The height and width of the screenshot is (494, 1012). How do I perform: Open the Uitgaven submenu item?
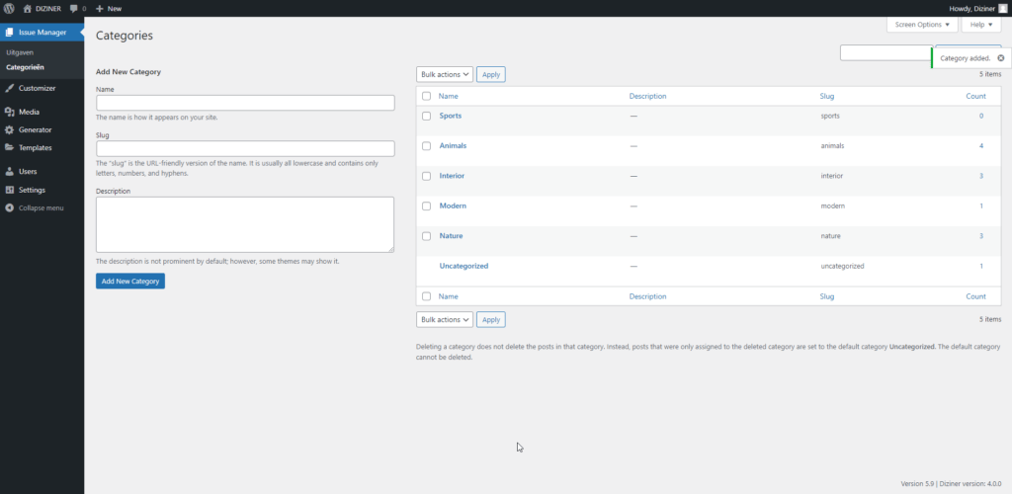point(20,50)
